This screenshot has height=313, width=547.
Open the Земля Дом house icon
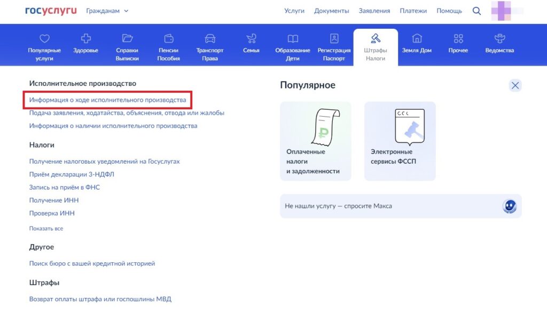click(417, 39)
